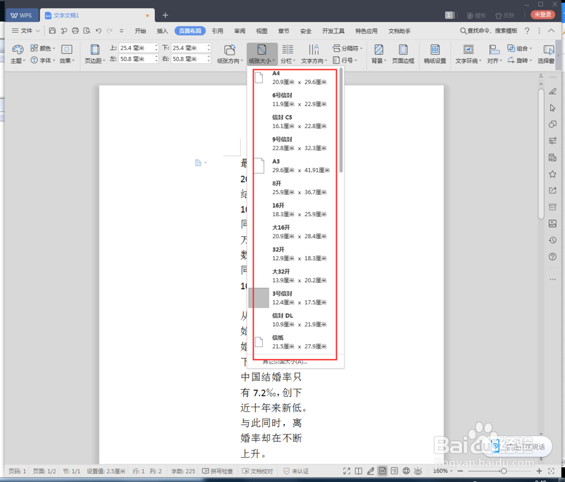The width and height of the screenshot is (565, 482).
Task: Click the top margin 25.4毫米 input field
Action: click(134, 47)
